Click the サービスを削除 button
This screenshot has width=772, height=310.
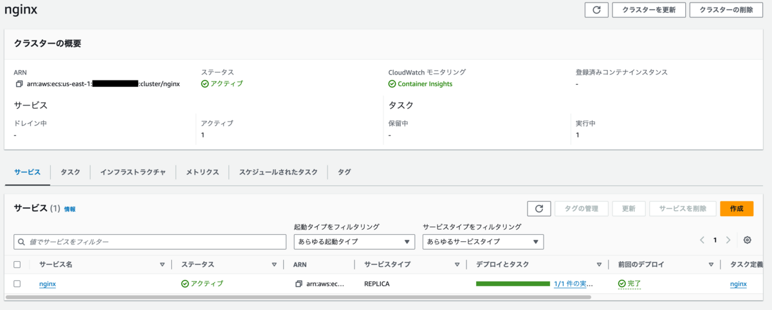pos(683,208)
